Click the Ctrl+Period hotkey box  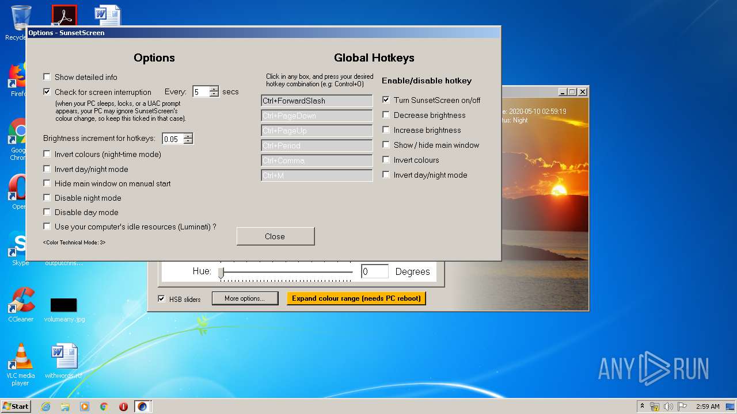click(x=317, y=145)
